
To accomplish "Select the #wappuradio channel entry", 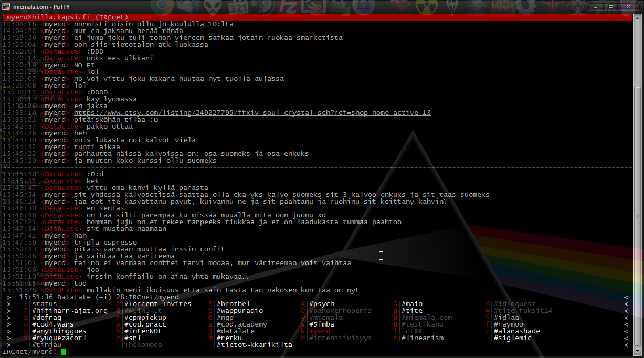I will 239,311.
